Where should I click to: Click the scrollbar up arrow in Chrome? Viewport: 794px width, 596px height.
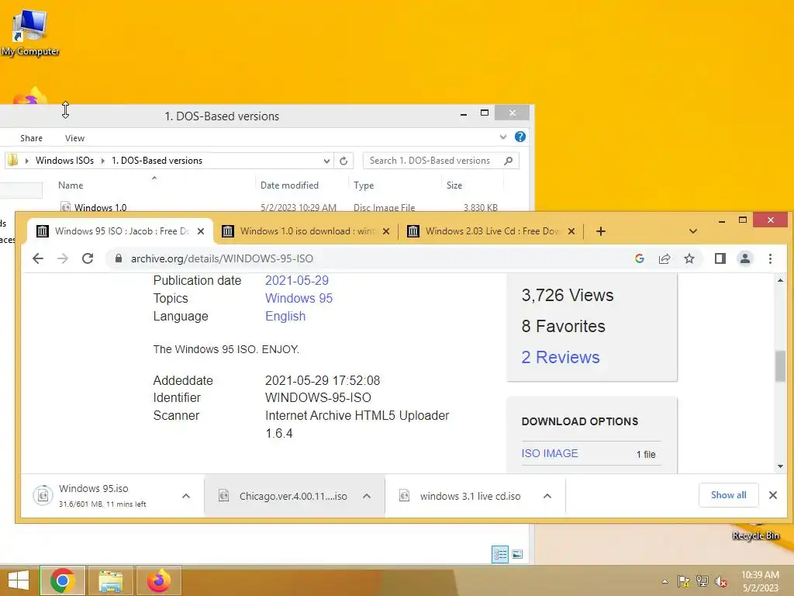tap(780, 280)
